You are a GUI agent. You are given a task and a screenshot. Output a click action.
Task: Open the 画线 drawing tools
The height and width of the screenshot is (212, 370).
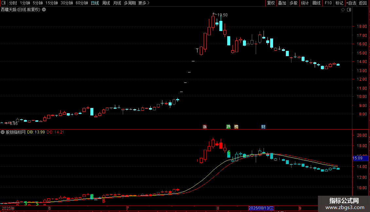click(316, 3)
